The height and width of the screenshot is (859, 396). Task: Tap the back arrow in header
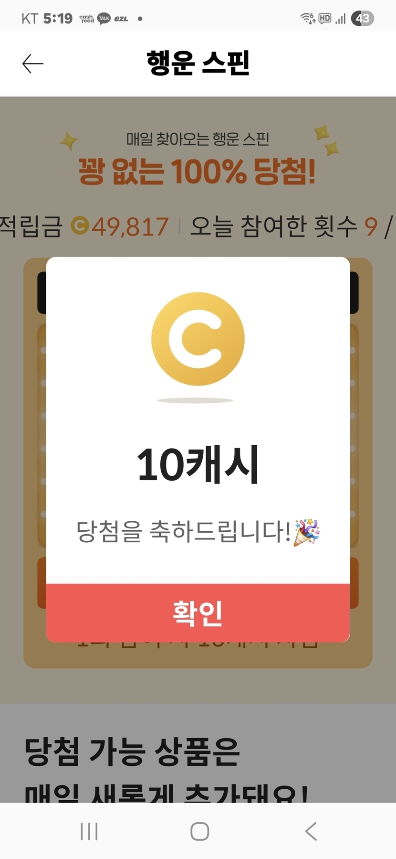(x=32, y=64)
